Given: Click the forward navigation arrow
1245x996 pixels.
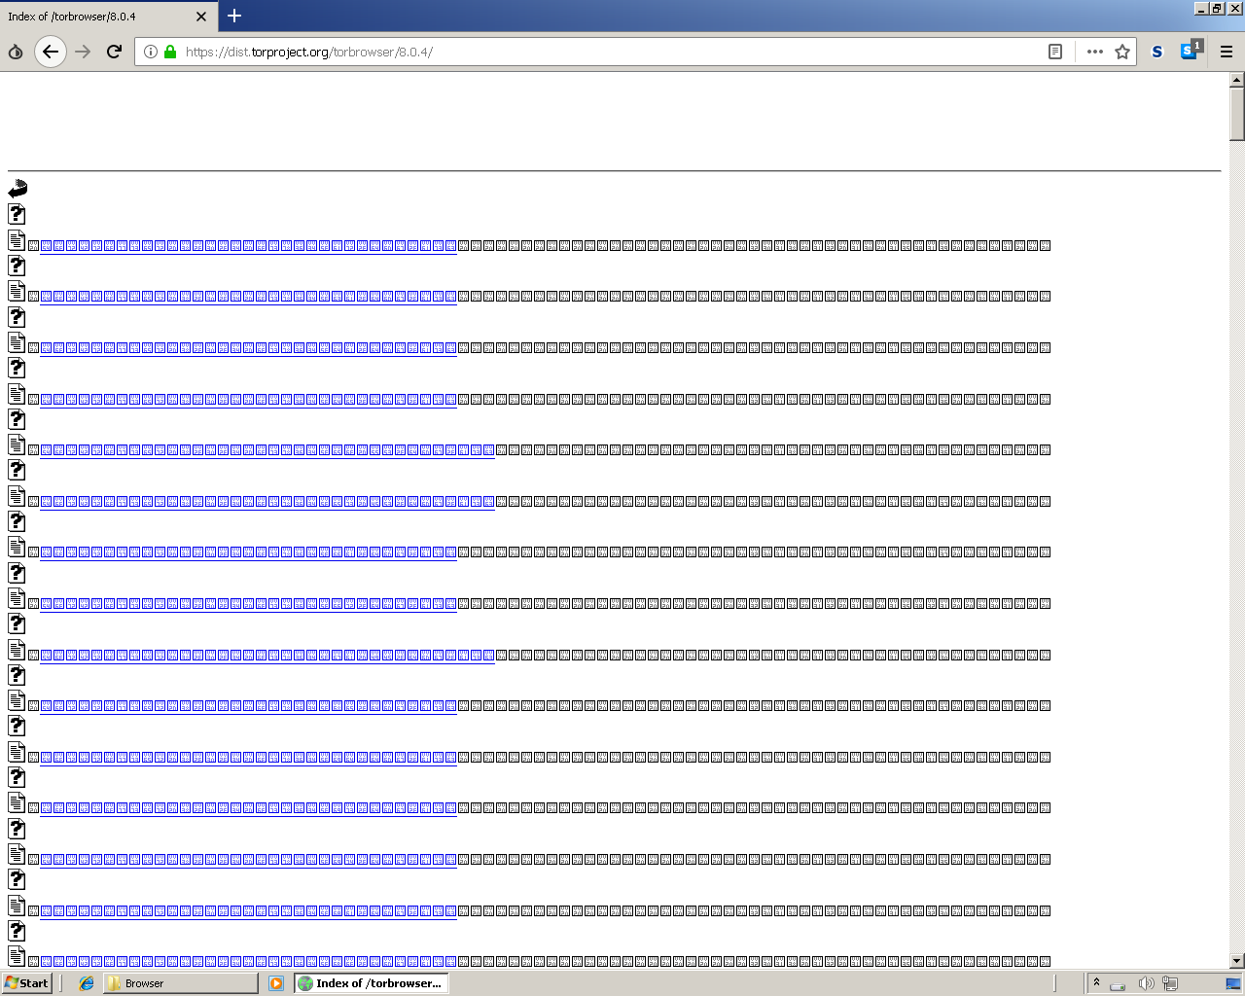Looking at the screenshot, I should coord(83,52).
